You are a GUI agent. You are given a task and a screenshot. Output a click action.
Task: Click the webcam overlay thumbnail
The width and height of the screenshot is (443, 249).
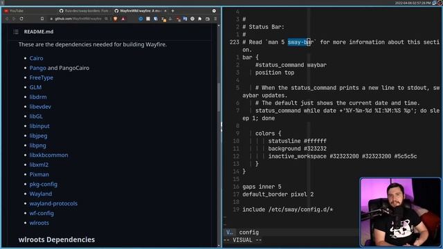coord(400,212)
